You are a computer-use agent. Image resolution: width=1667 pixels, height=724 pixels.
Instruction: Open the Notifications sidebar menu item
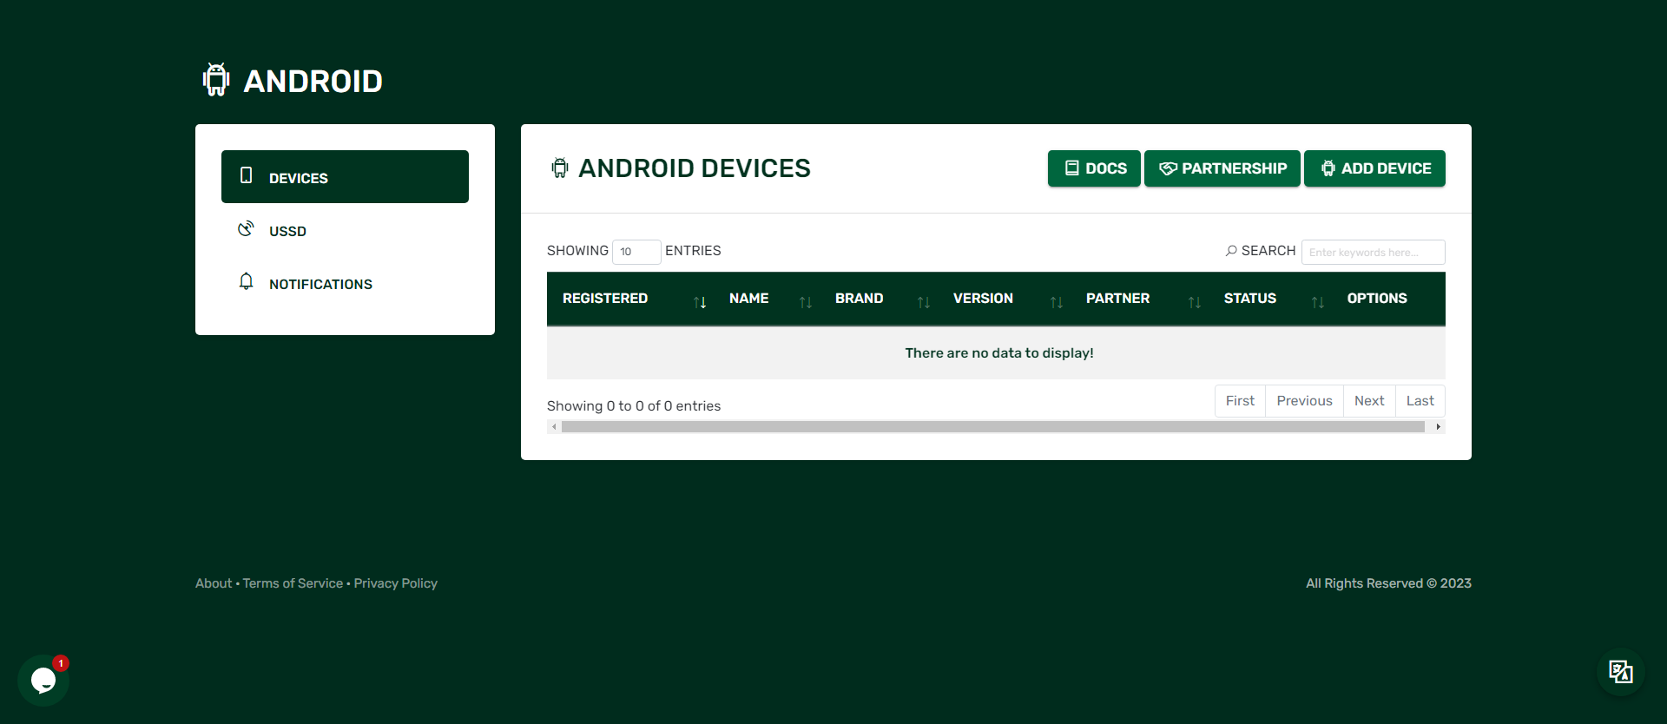[345, 283]
